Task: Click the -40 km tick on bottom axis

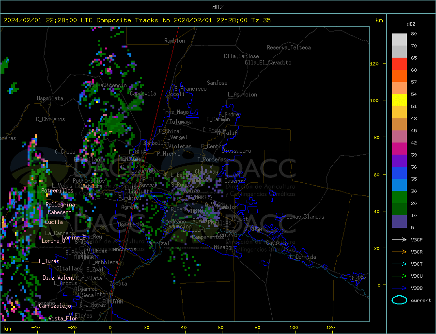Action: pyautogui.click(x=35, y=328)
